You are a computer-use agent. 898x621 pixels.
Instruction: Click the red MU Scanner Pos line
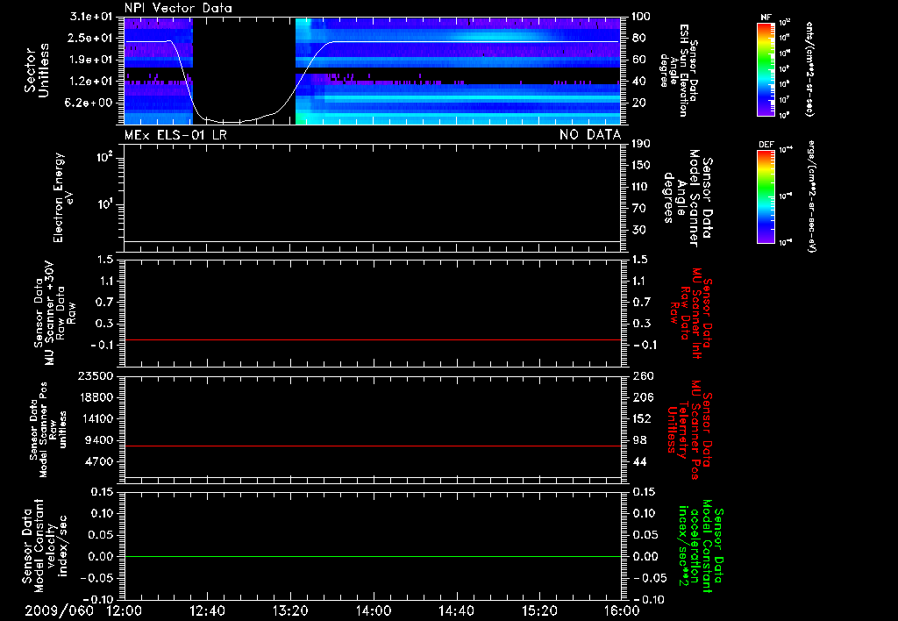(x=373, y=446)
